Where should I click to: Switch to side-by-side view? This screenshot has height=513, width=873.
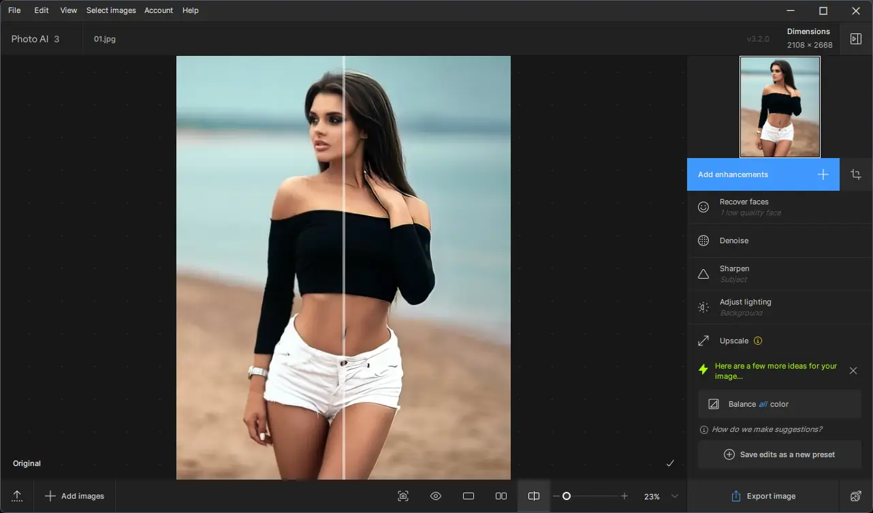(501, 496)
